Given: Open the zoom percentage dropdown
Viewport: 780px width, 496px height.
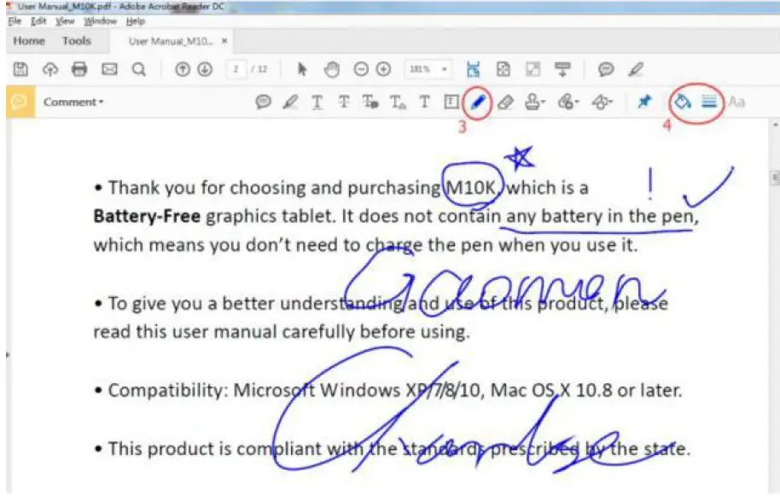Looking at the screenshot, I should click(x=428, y=69).
